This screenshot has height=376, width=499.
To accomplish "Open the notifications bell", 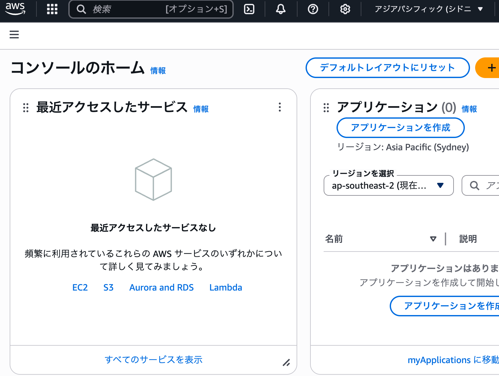I will (281, 9).
